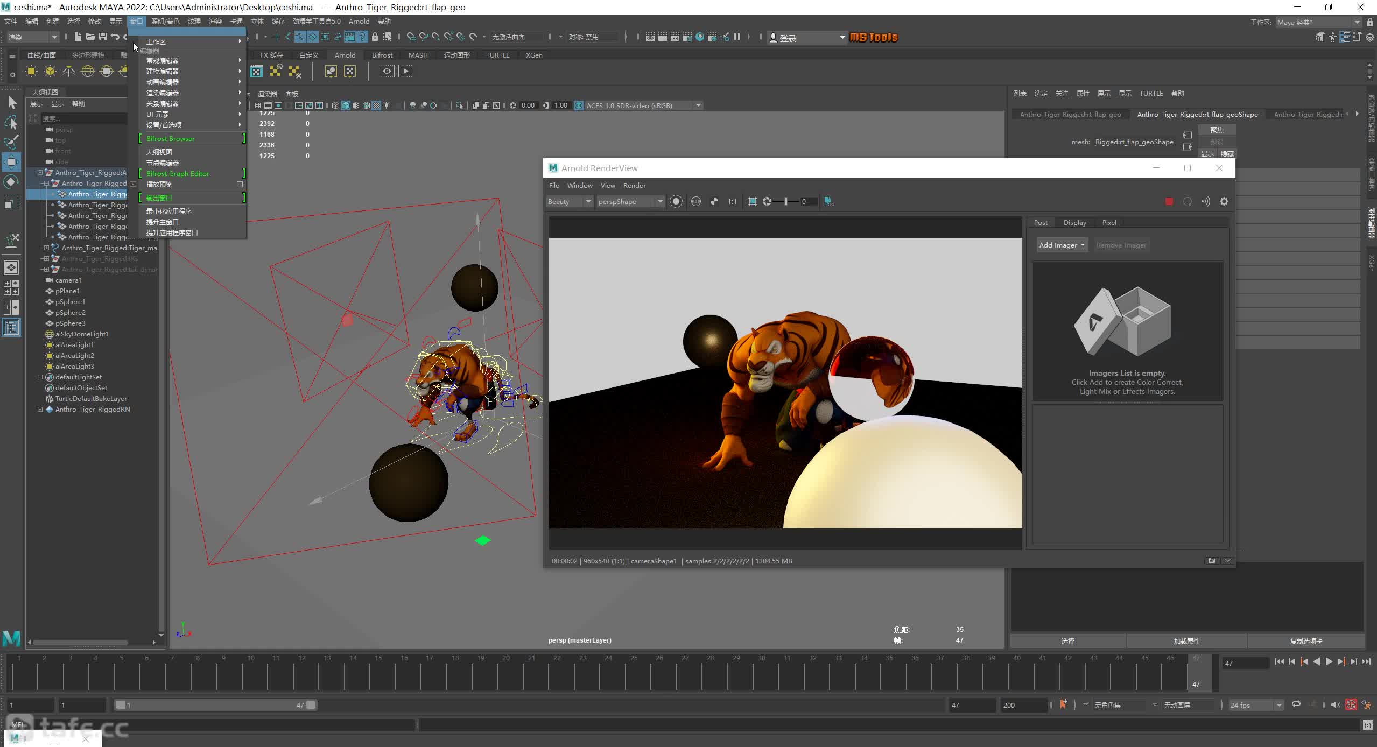Start Arnold render with shelf play icon
The width and height of the screenshot is (1377, 747).
tap(406, 71)
